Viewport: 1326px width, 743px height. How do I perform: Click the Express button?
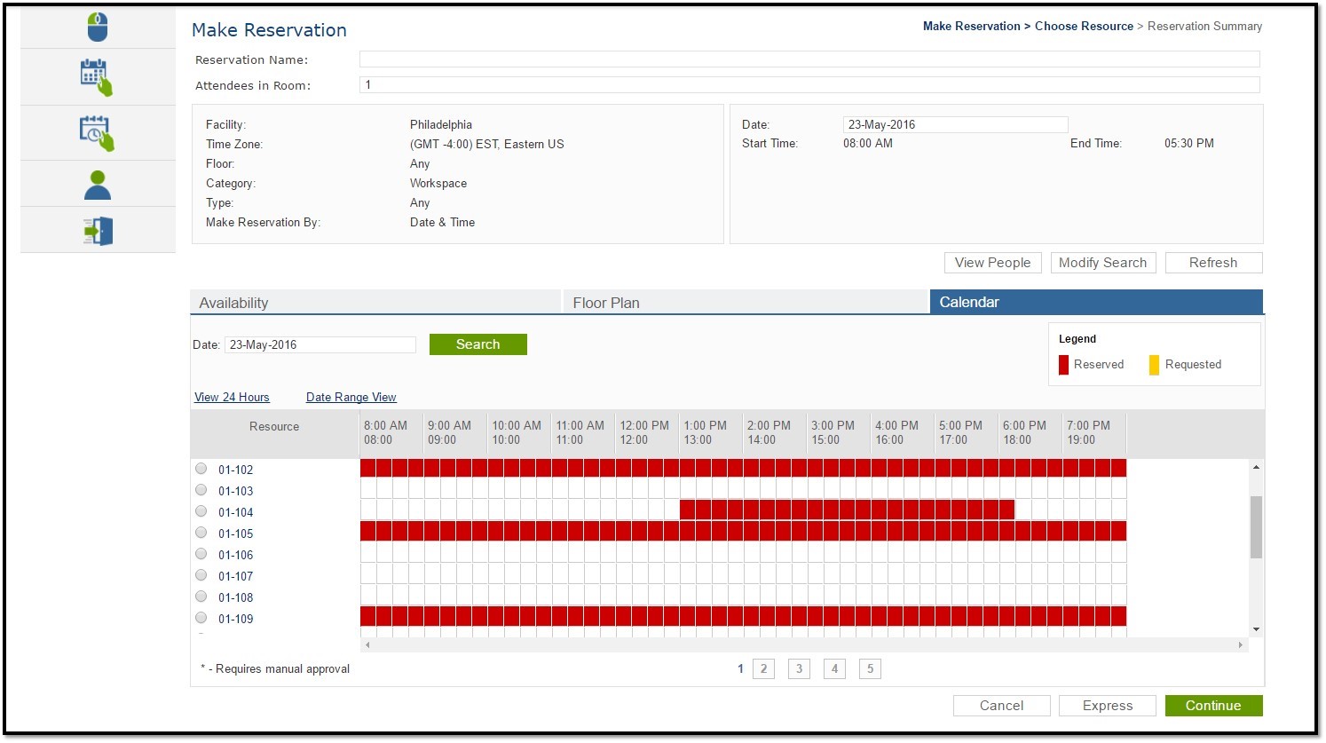click(x=1108, y=706)
